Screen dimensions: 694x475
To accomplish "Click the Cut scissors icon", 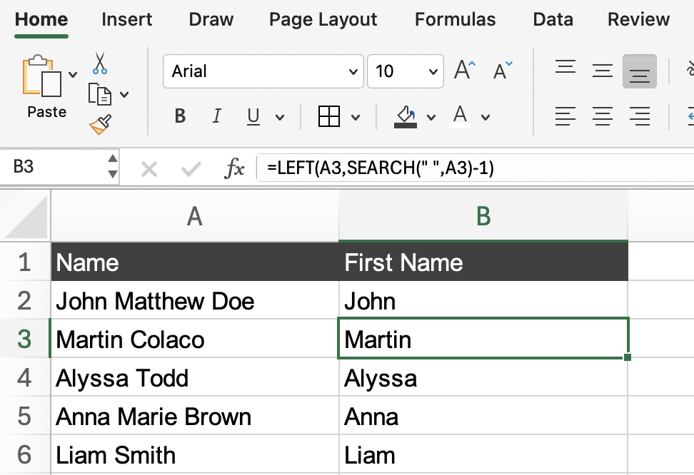I will [x=100, y=64].
